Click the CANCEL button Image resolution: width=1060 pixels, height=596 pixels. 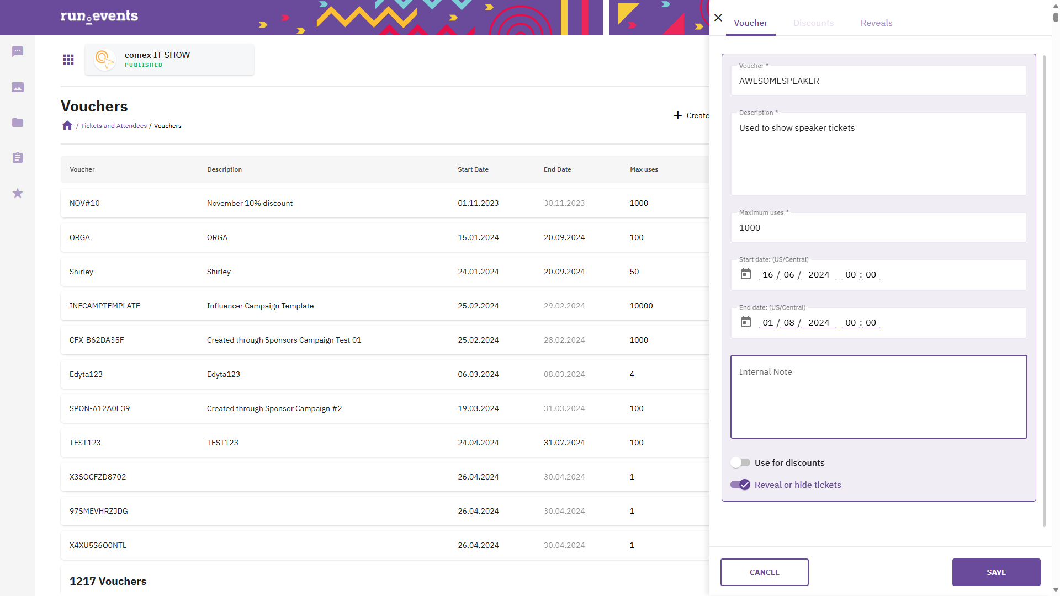click(x=765, y=572)
